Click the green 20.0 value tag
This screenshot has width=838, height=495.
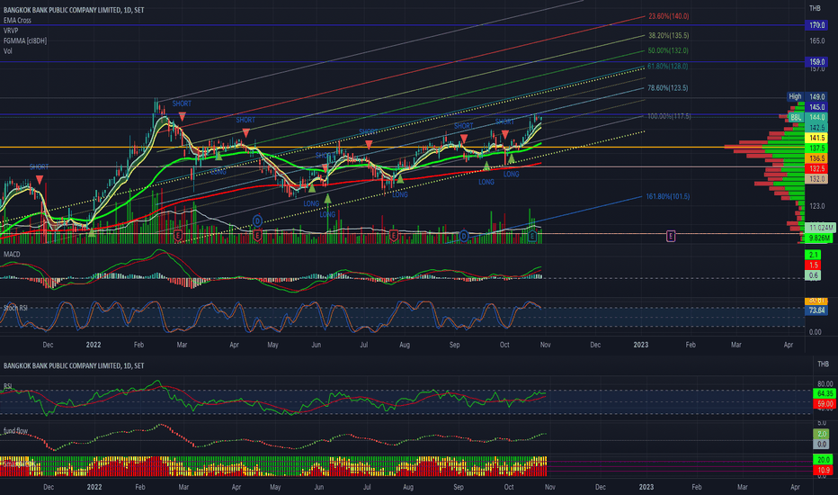824,460
